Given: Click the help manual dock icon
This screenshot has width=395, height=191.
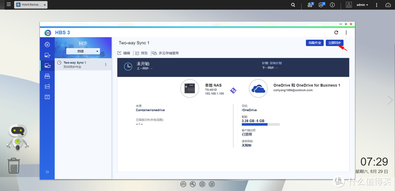Looking at the screenshot, I should pos(202,184).
